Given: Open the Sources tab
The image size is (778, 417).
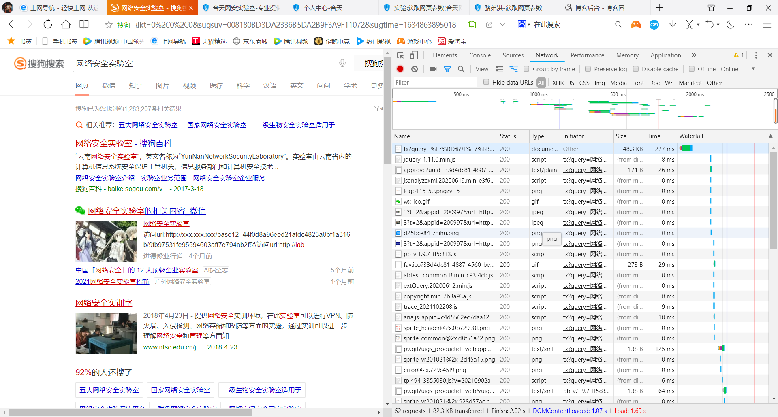Looking at the screenshot, I should click(513, 55).
